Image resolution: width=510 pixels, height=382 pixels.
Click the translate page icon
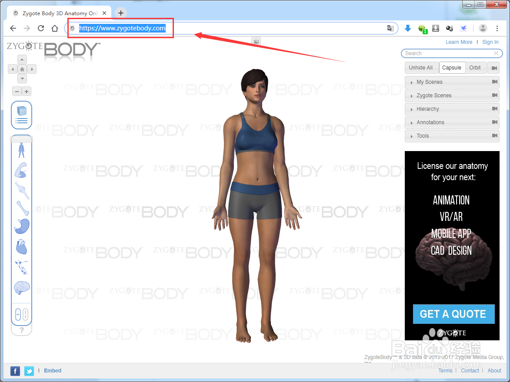[x=390, y=28]
